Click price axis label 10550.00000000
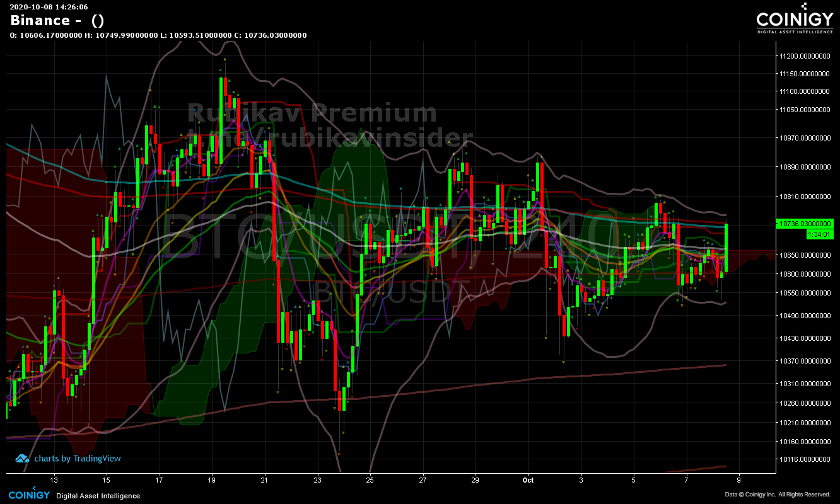 tap(805, 293)
